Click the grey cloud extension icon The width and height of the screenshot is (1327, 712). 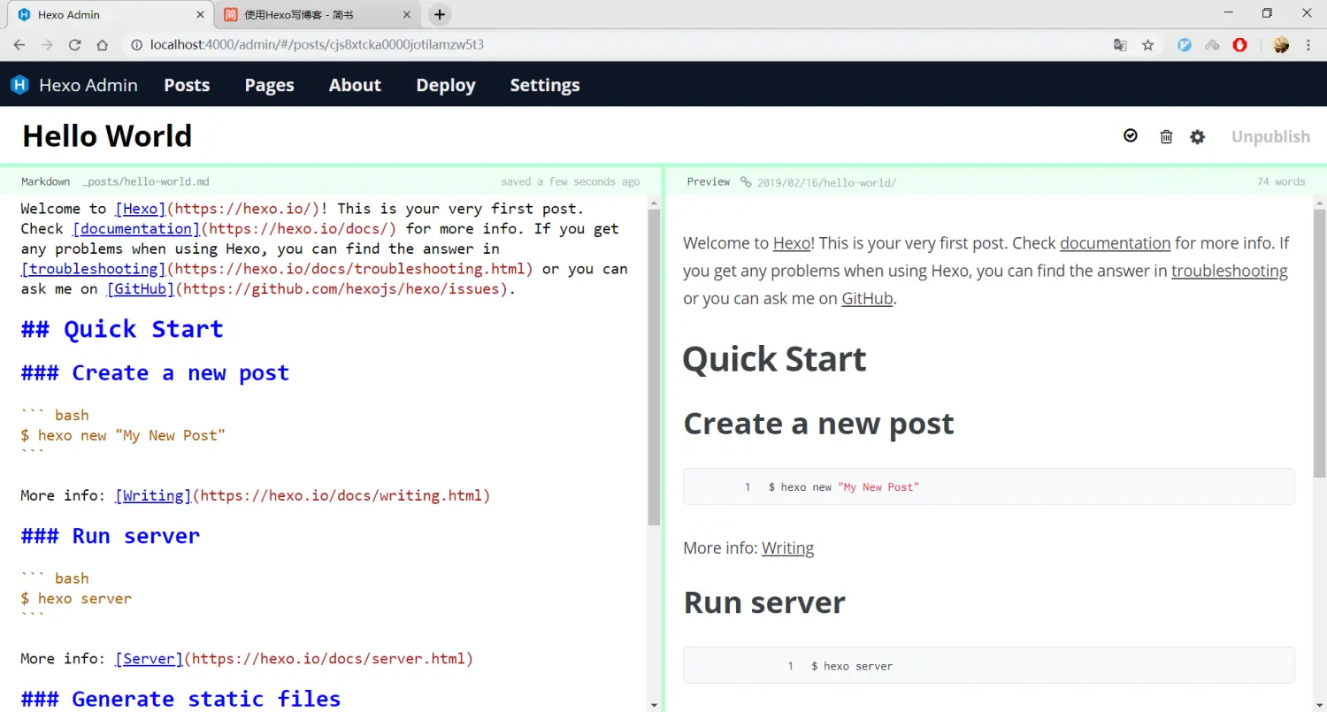1212,45
